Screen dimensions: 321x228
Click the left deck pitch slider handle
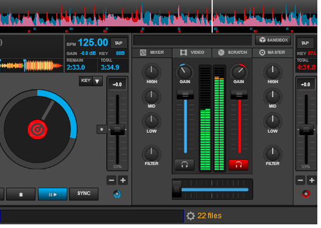click(117, 130)
